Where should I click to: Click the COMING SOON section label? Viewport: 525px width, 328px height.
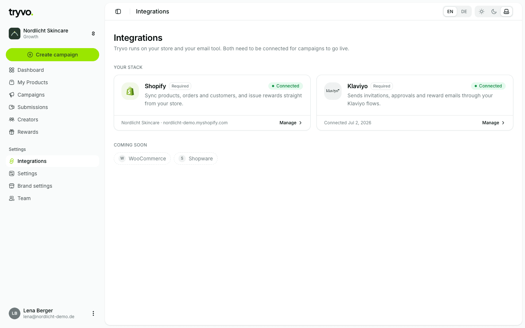point(130,145)
